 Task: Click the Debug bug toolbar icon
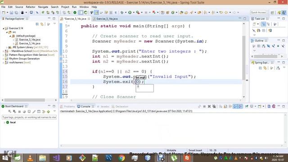tap(122, 13)
